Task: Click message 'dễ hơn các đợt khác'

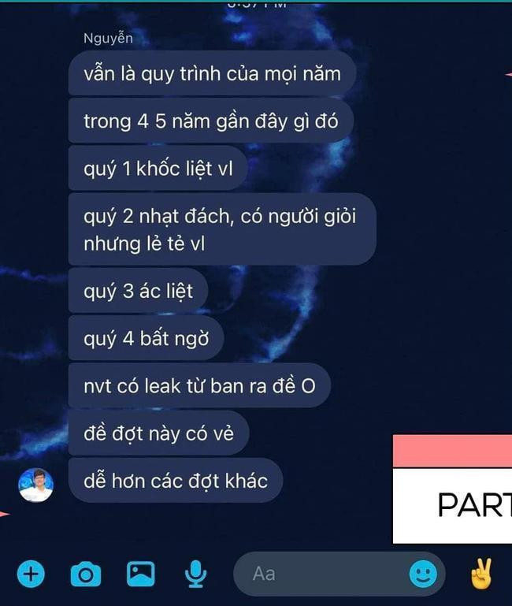Action: [x=176, y=481]
